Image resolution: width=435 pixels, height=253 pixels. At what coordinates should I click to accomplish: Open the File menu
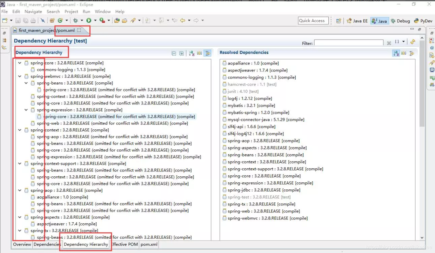point(4,11)
